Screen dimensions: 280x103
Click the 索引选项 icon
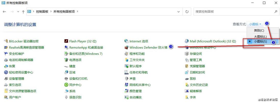(6, 85)
